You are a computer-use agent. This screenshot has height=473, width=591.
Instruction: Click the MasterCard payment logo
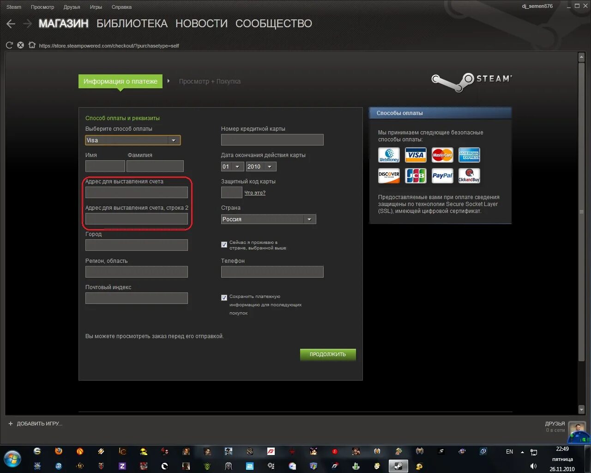(x=442, y=155)
